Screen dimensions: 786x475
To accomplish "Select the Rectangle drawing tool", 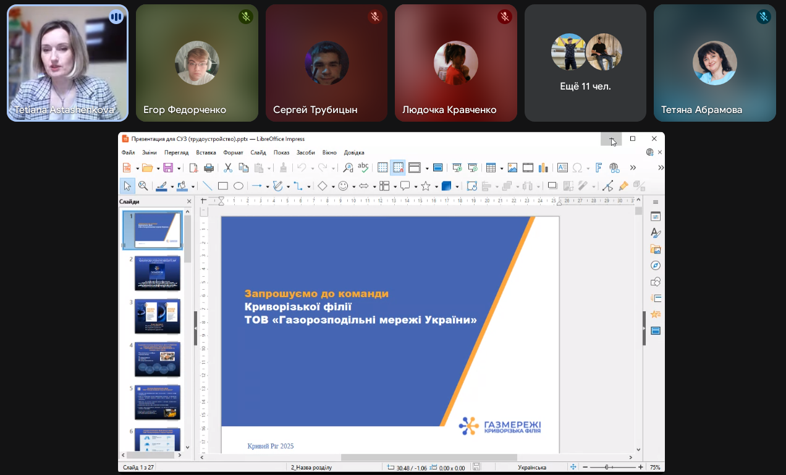I will pyautogui.click(x=222, y=186).
